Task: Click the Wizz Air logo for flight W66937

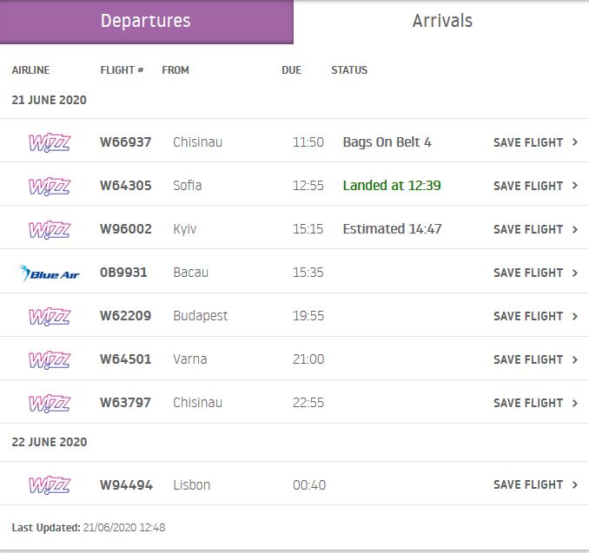Action: (x=50, y=142)
